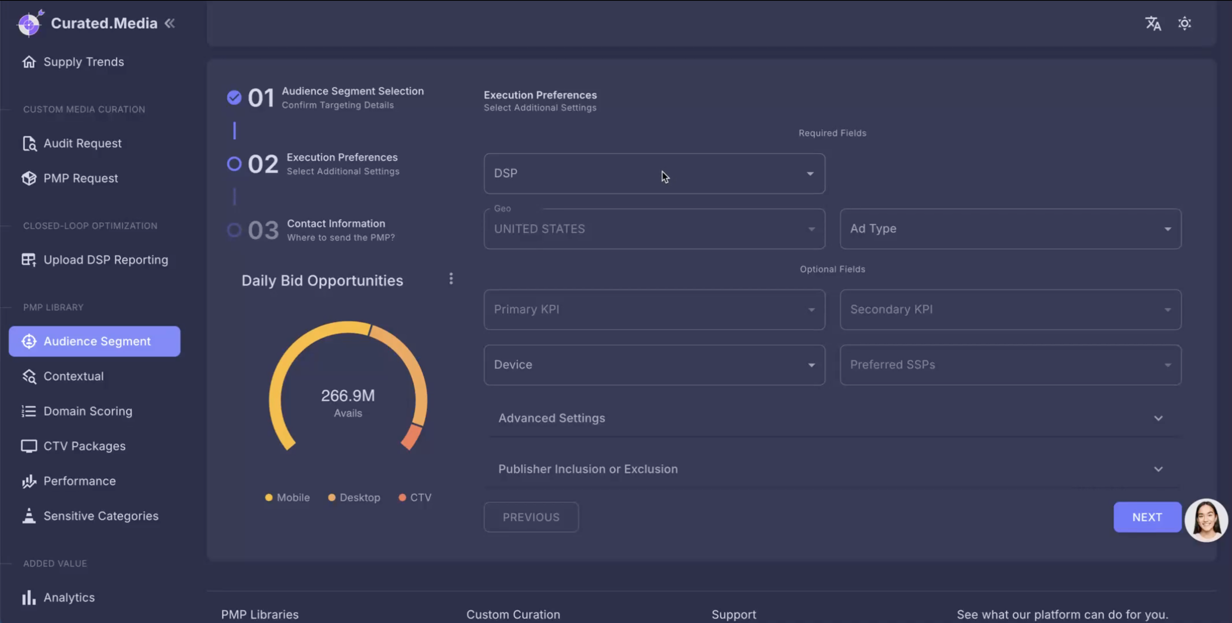Go to Sensitive Categories menu item
1232x623 pixels.
click(101, 516)
